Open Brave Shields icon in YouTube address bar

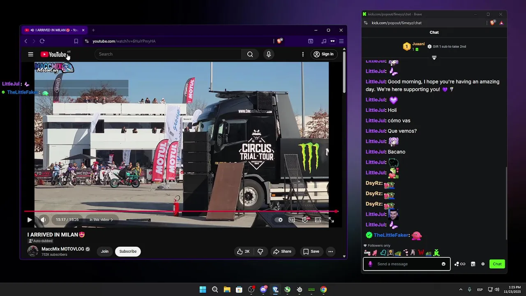point(280,41)
